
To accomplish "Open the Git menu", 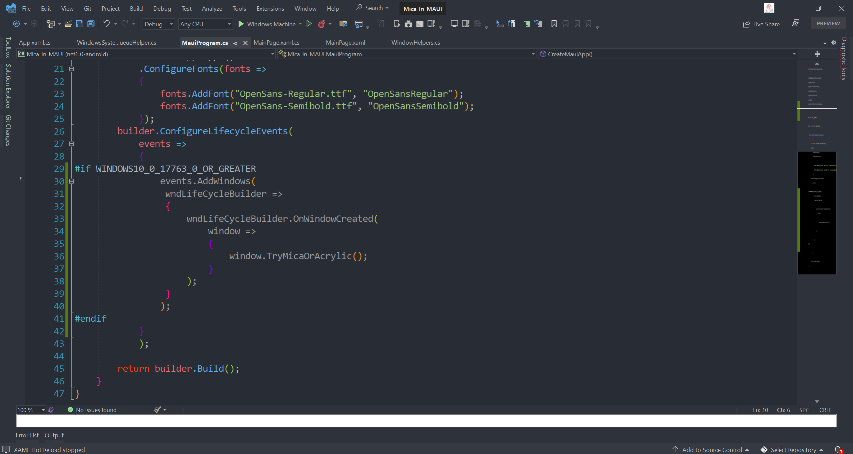I will [88, 8].
